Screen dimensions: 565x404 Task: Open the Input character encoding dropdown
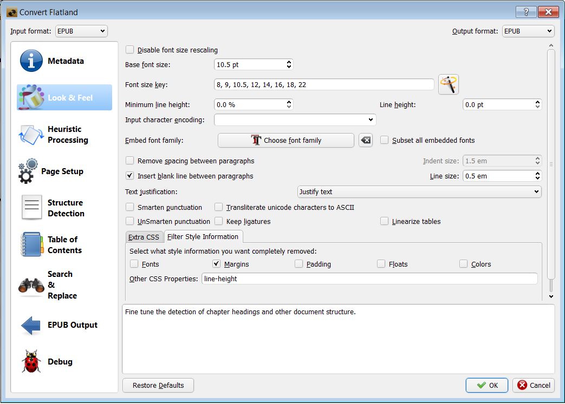pyautogui.click(x=295, y=120)
